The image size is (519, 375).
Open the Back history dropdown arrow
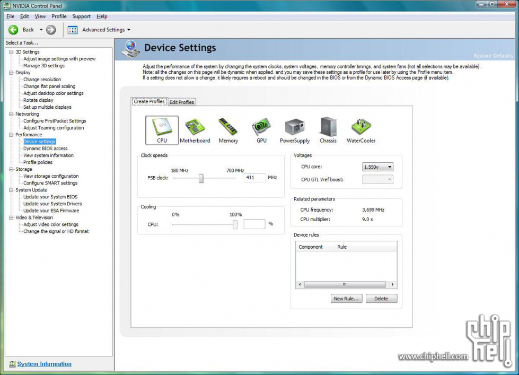point(41,30)
